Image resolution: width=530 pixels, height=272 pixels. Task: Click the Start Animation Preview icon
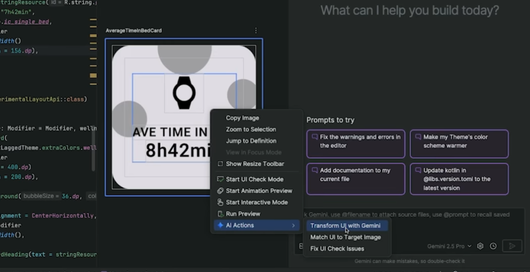tap(220, 191)
